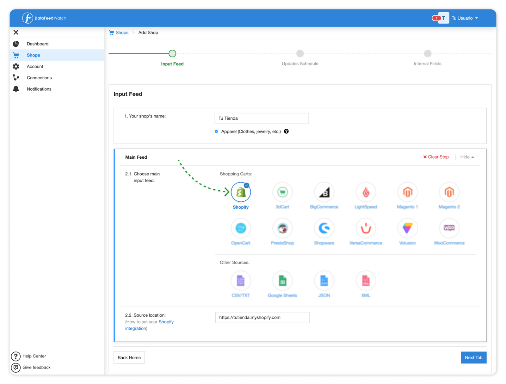
Task: Choose OpenCart as feed source
Action: tap(241, 228)
